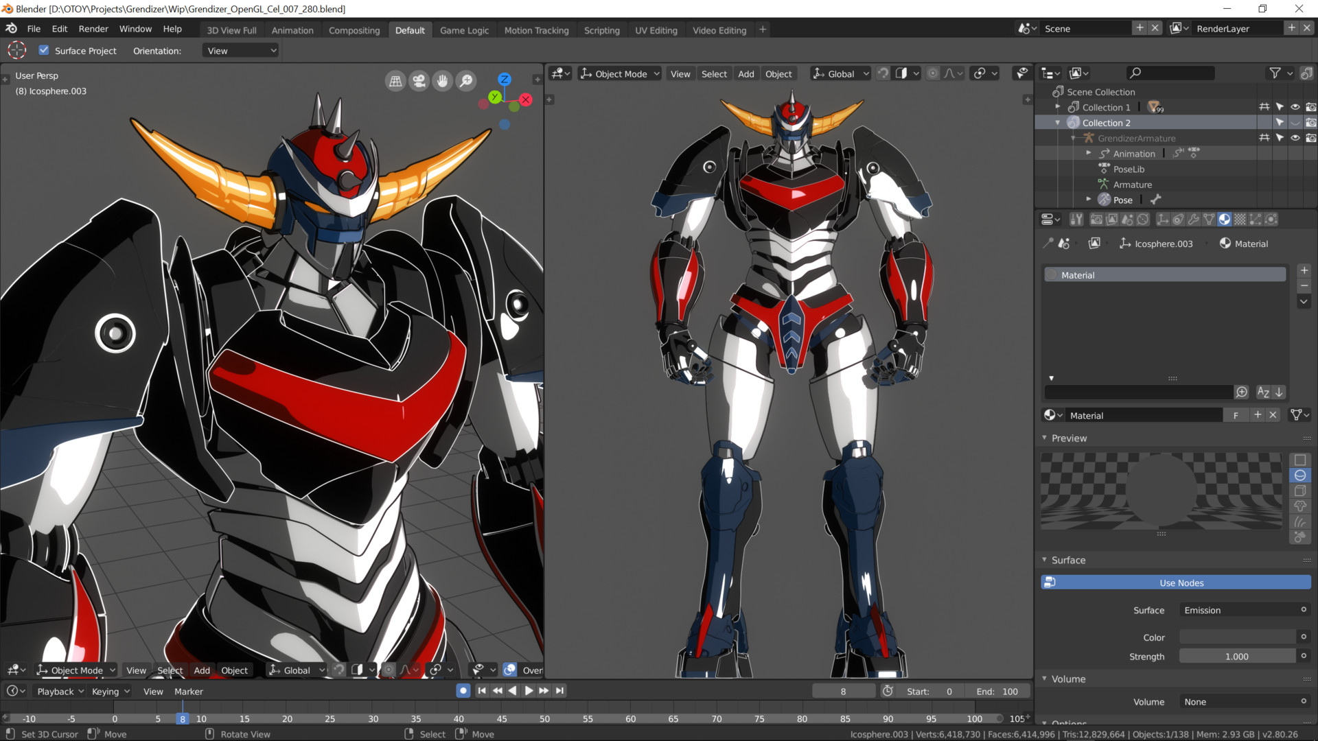1318x741 pixels.
Task: Open the Object Data mesh tab icon
Action: click(1209, 220)
